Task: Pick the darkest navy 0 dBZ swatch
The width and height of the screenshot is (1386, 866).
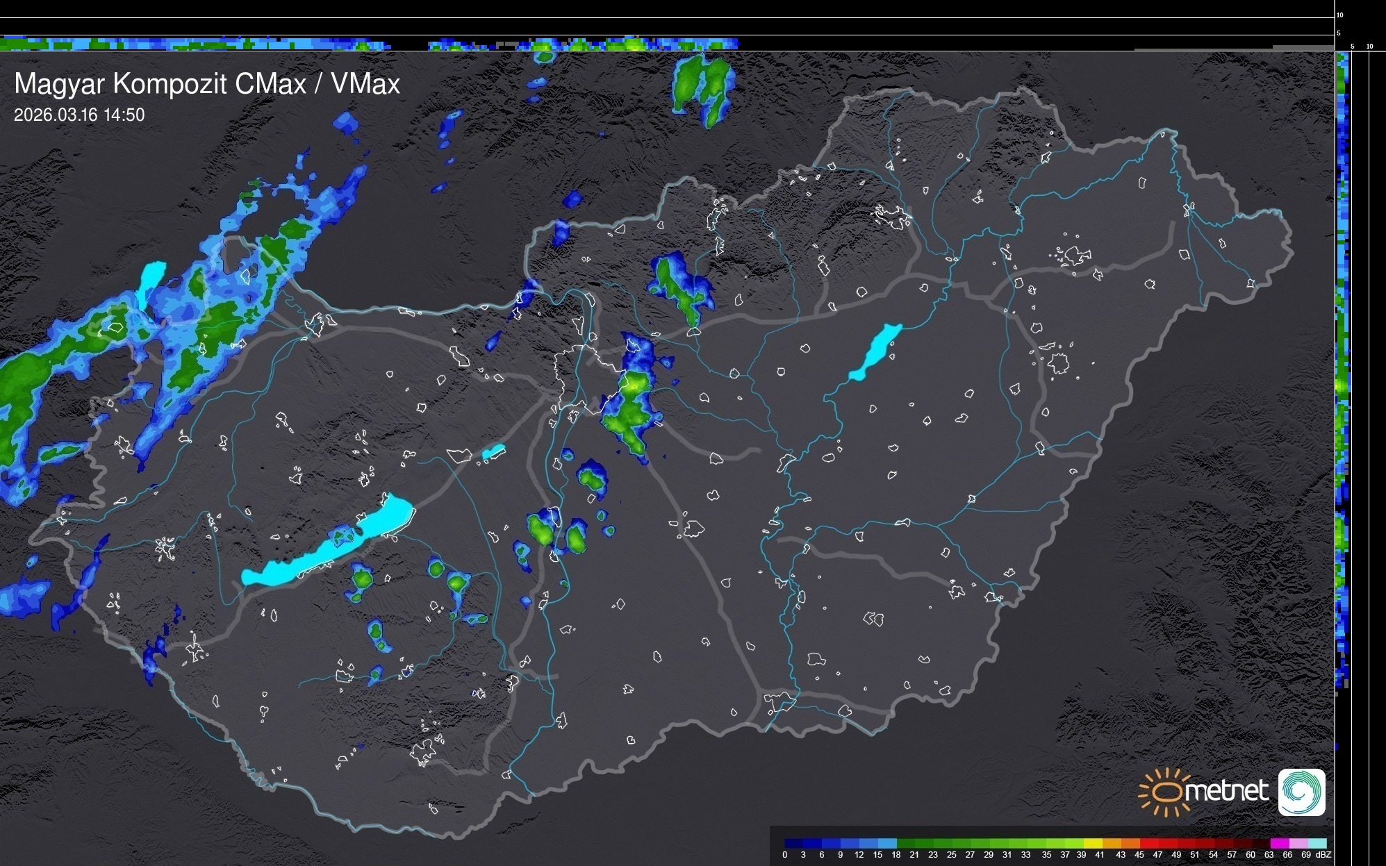Action: coord(794,844)
